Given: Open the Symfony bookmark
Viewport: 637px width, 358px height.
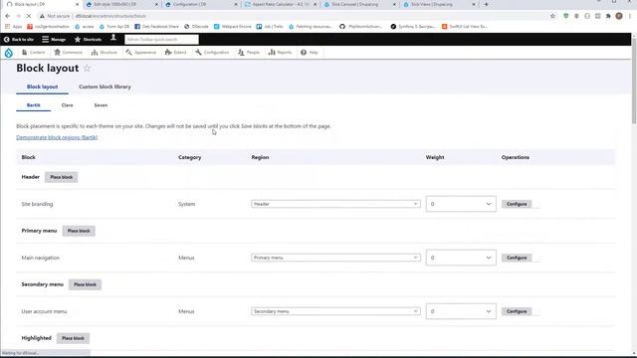Looking at the screenshot, I should (413, 27).
